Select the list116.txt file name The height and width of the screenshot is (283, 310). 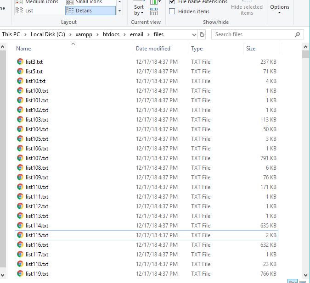pos(37,245)
